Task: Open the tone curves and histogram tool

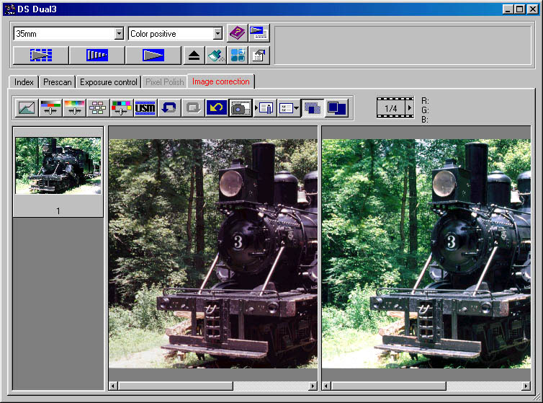Action: pyautogui.click(x=27, y=108)
